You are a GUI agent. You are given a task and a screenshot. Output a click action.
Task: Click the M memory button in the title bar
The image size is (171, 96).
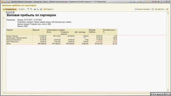(153, 2)
